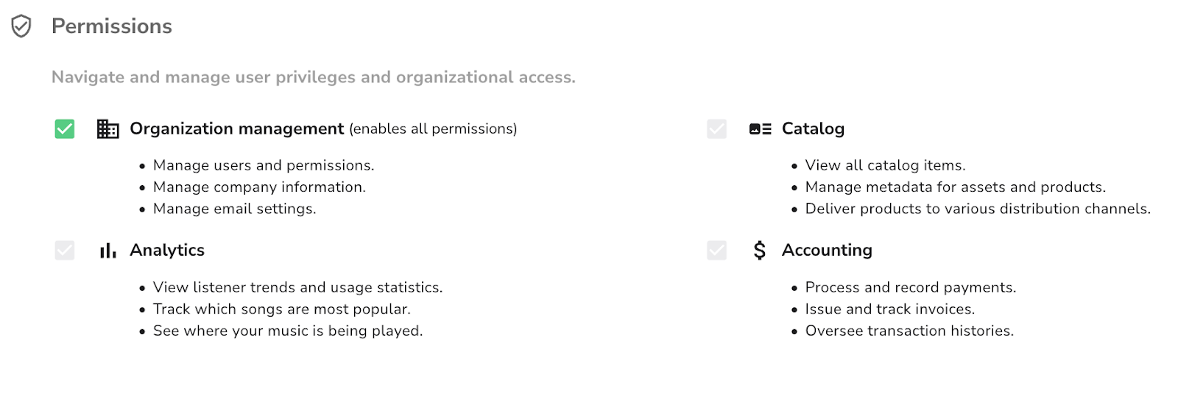Uncheck the Organization management checkbox
This screenshot has width=1178, height=396.
tap(65, 129)
